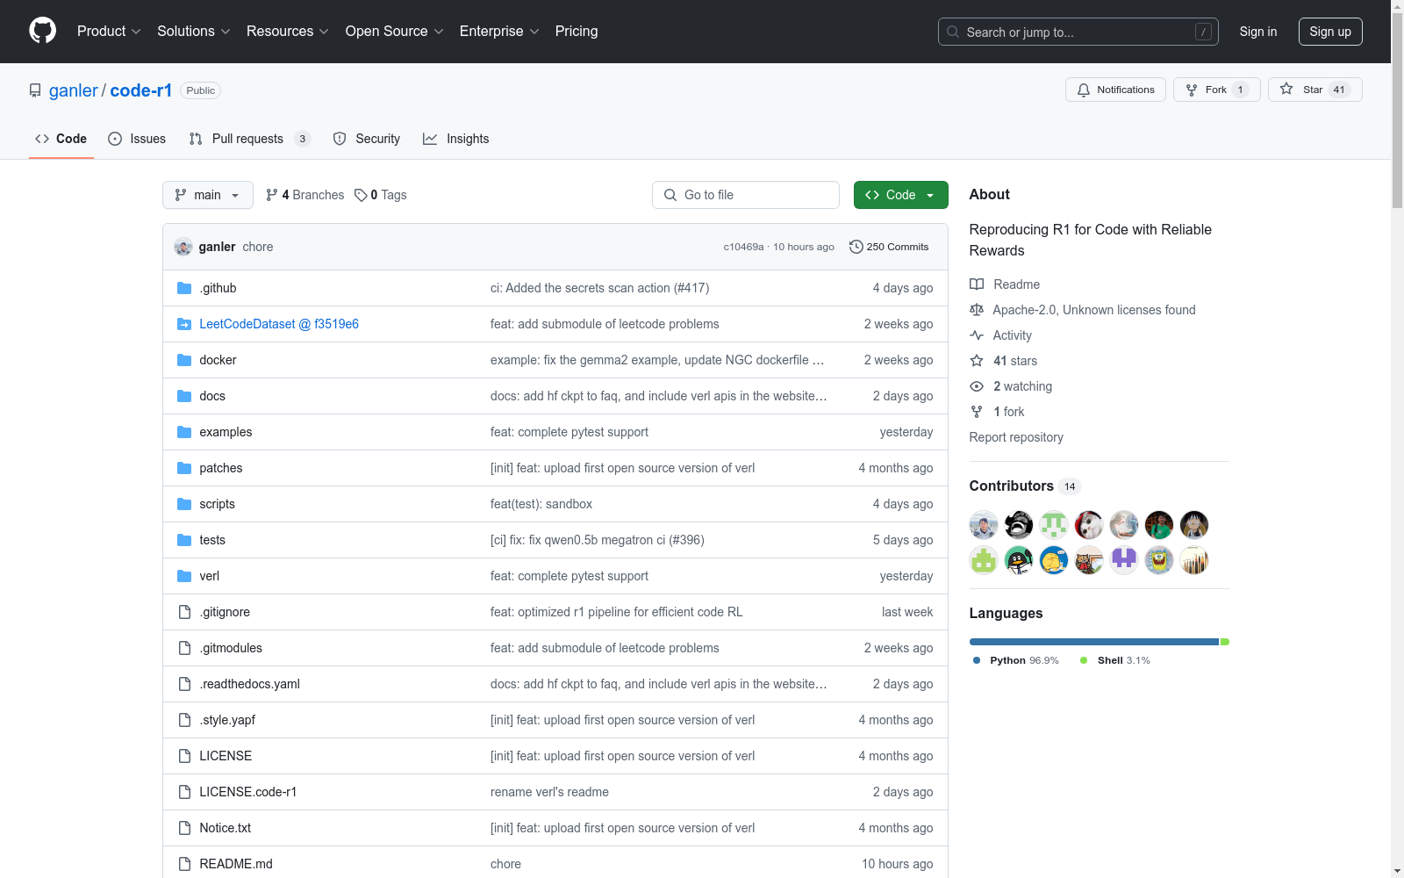This screenshot has height=878, width=1404.
Task: Open the examples folder
Action: [226, 432]
